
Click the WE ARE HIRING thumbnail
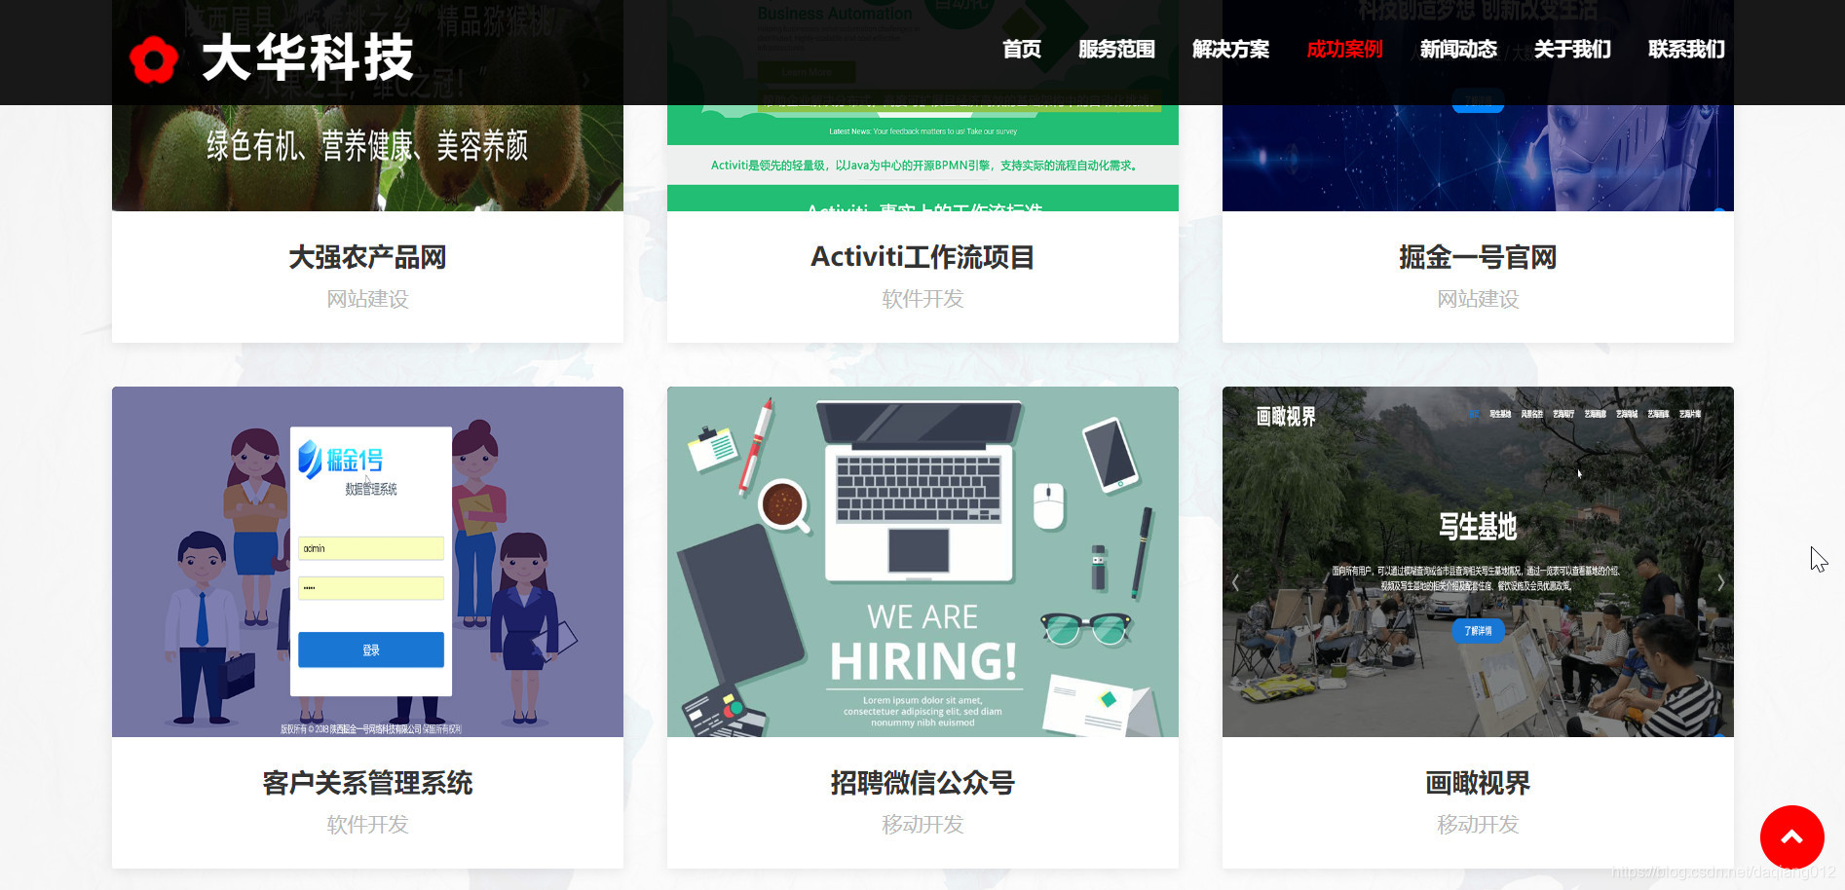(922, 562)
